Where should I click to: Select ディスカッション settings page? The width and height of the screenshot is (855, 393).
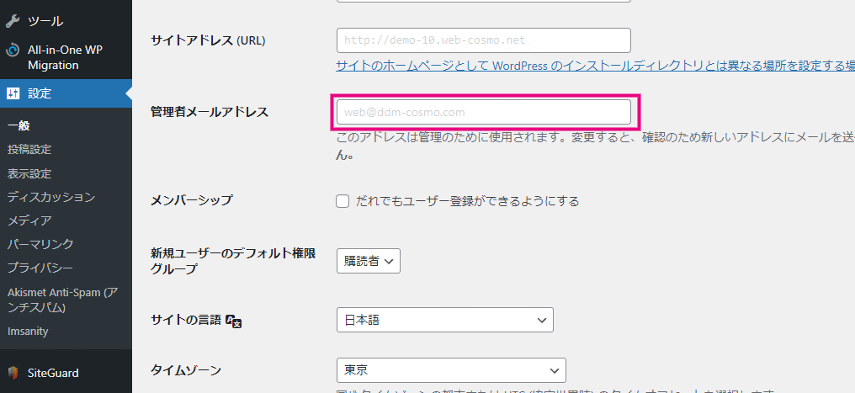(x=50, y=197)
